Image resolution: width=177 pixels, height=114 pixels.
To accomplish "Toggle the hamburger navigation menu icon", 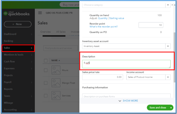I will point(40,13).
